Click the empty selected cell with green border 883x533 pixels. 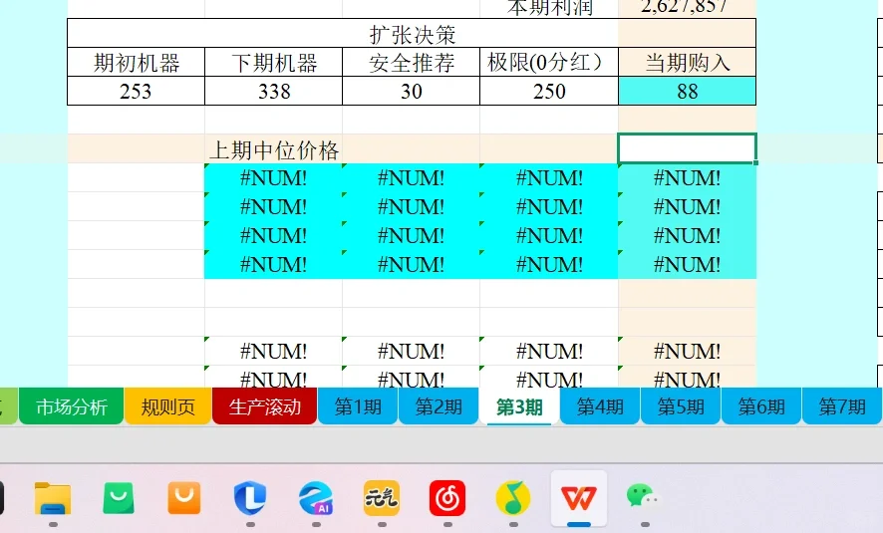pos(687,148)
